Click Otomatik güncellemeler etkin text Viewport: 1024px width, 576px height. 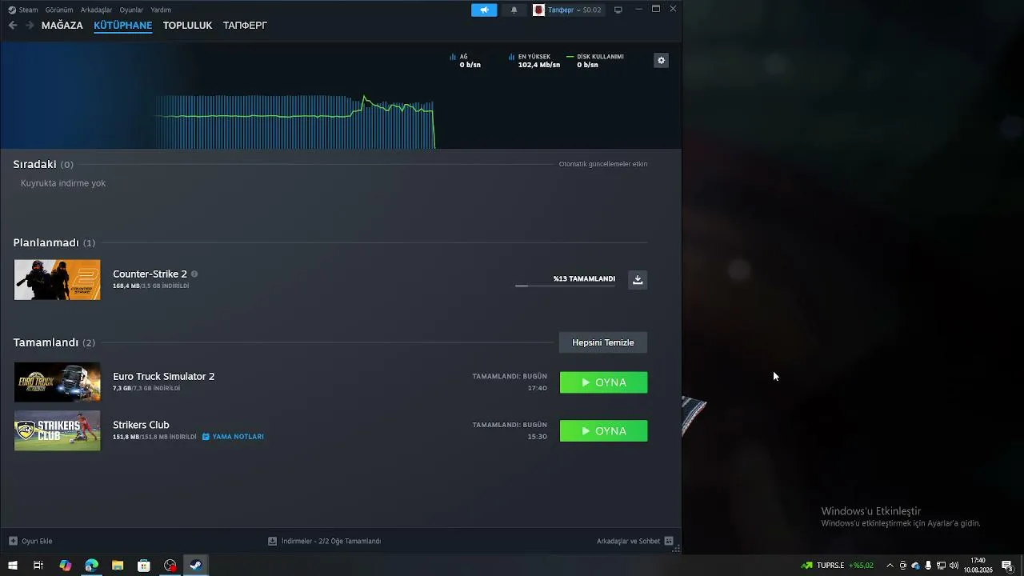point(603,164)
